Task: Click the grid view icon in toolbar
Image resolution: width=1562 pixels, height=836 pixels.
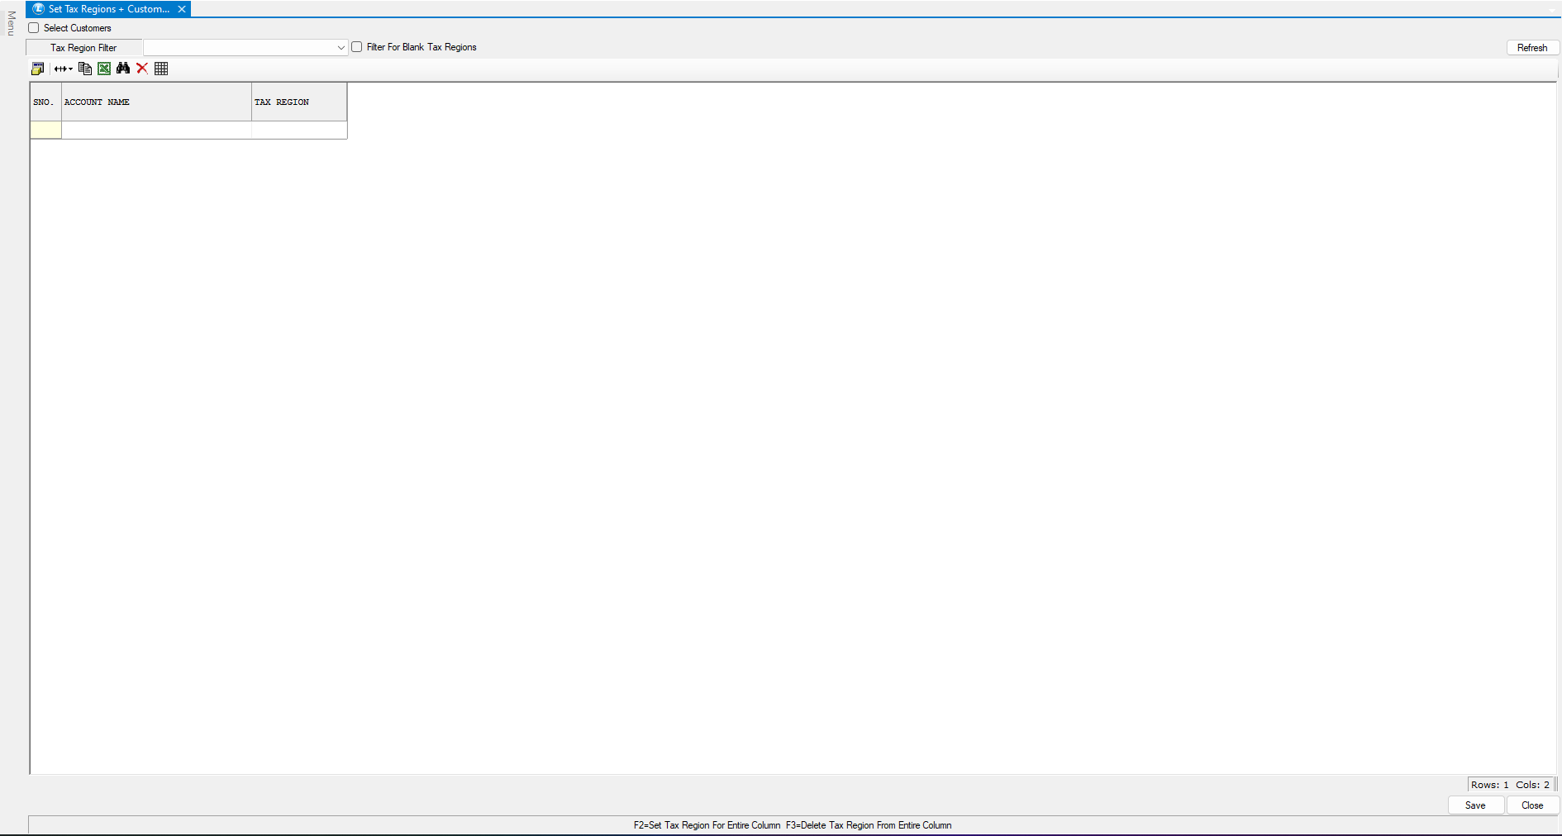Action: point(161,69)
